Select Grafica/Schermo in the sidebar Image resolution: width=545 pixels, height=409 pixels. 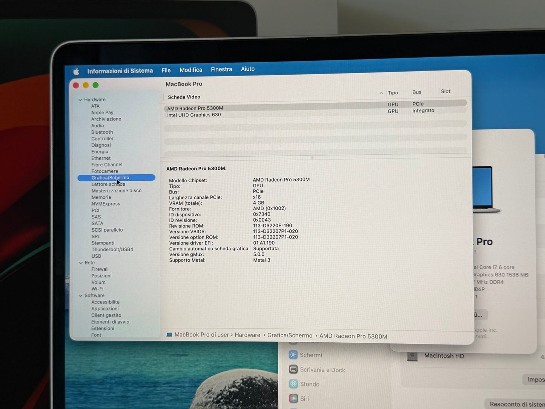(x=116, y=178)
